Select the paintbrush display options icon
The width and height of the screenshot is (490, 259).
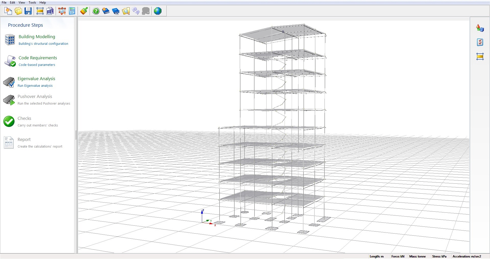84,11
